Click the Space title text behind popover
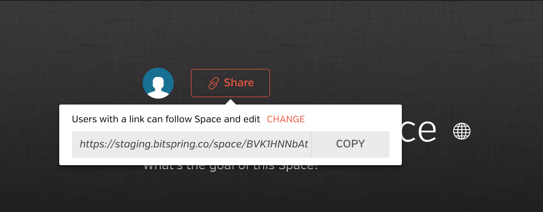 (x=419, y=132)
